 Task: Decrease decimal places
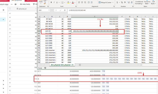[131, 2]
